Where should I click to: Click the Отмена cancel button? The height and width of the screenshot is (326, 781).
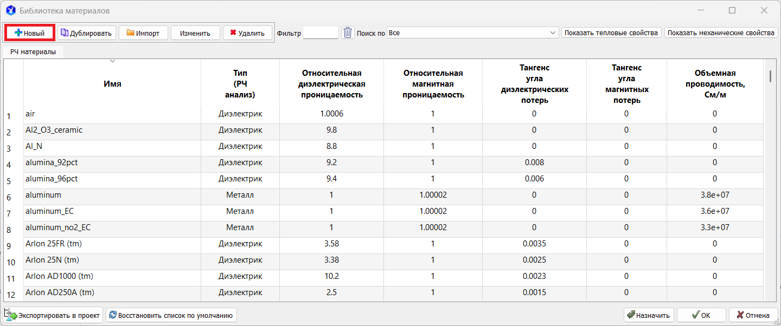tap(753, 315)
